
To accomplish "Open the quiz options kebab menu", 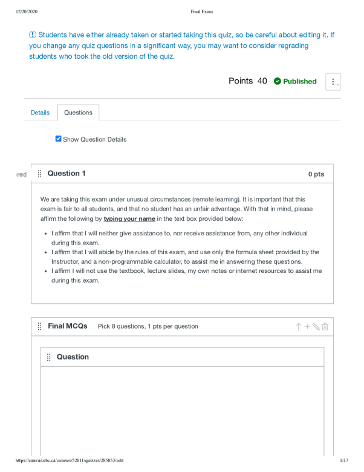I will 333,82.
